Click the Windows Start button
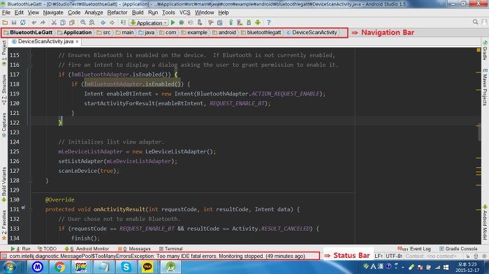The image size is (489, 274). click(9, 267)
